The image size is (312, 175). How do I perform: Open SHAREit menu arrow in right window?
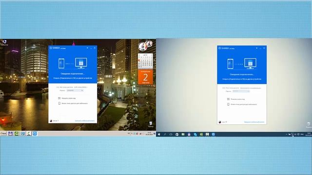coord(257,48)
